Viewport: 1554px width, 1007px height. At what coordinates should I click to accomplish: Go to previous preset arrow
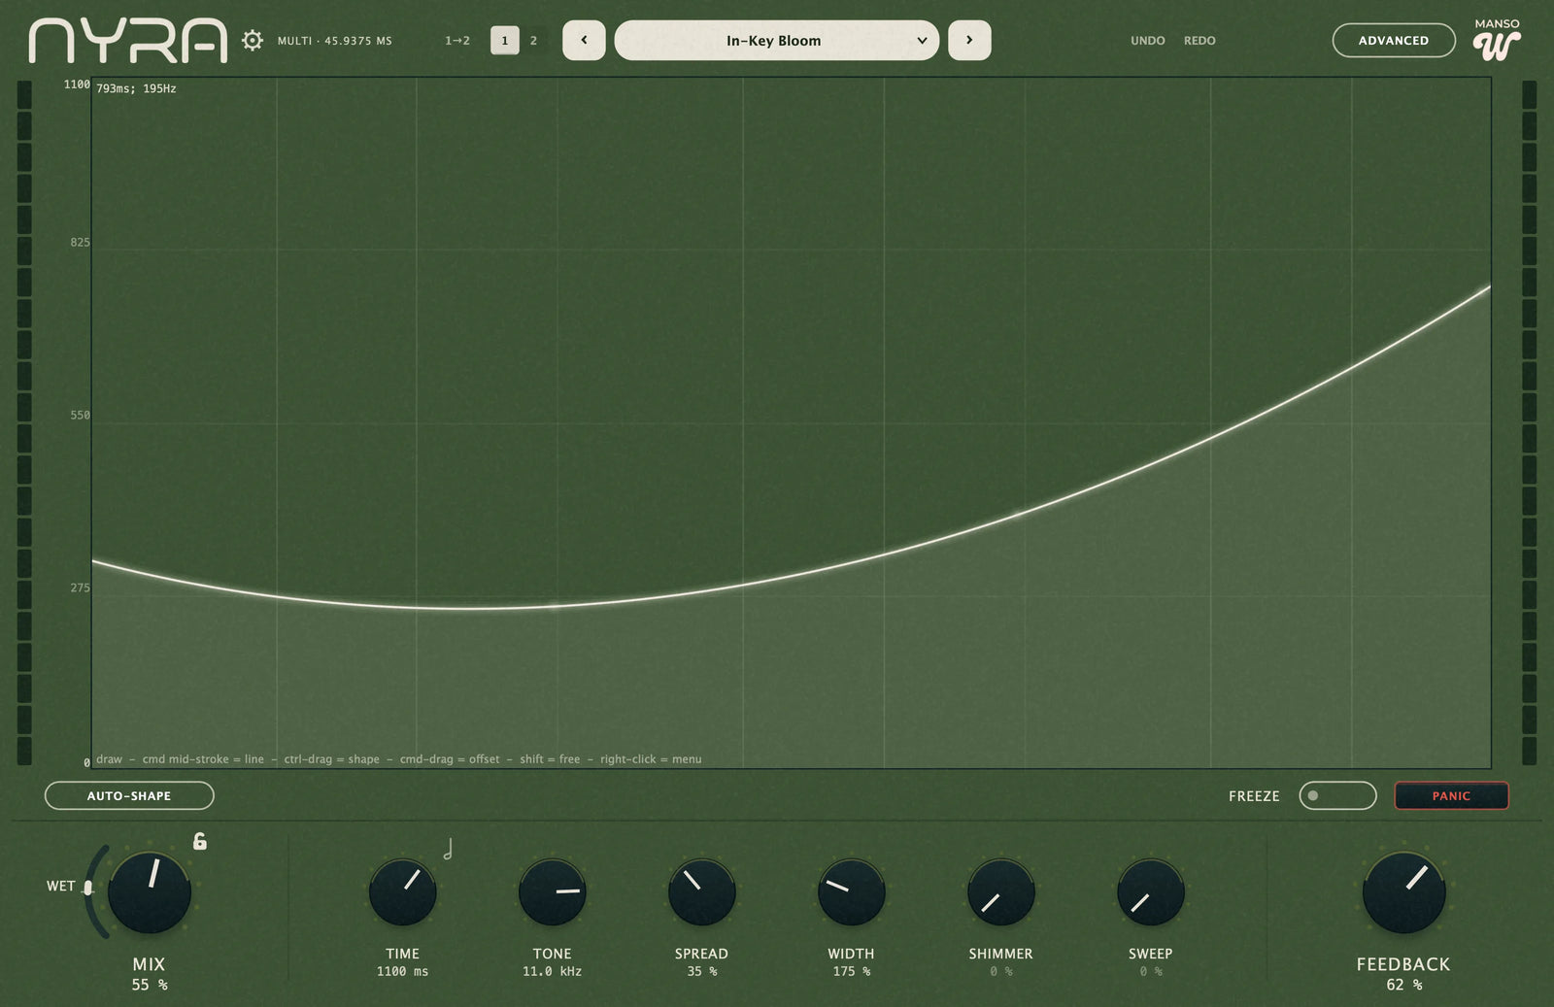[x=584, y=41]
